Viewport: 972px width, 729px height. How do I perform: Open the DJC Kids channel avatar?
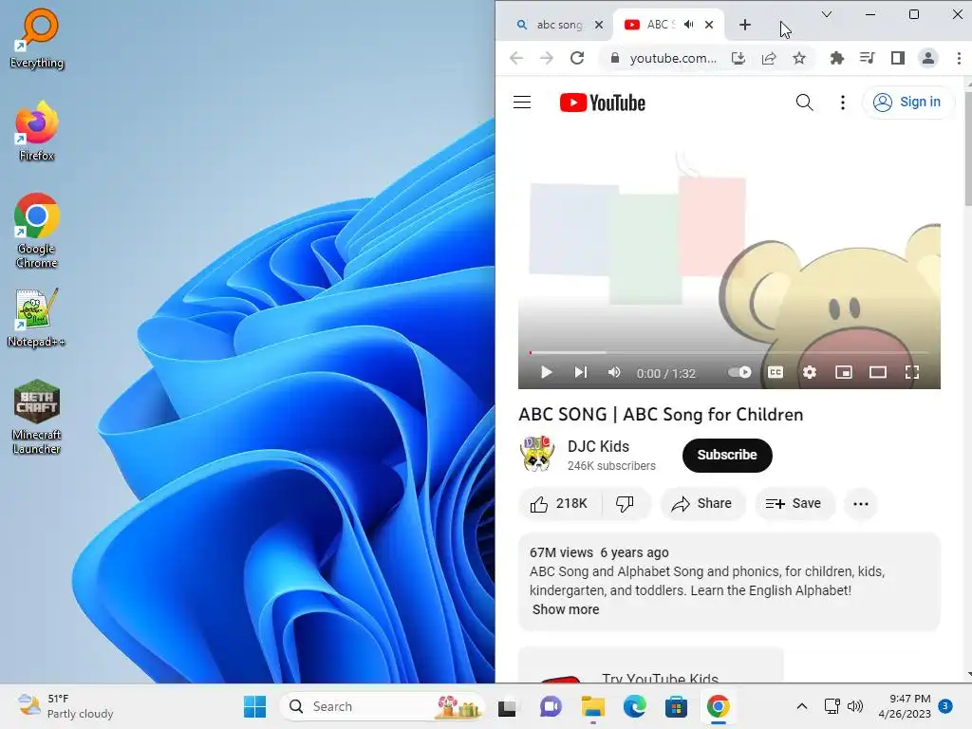coord(537,455)
